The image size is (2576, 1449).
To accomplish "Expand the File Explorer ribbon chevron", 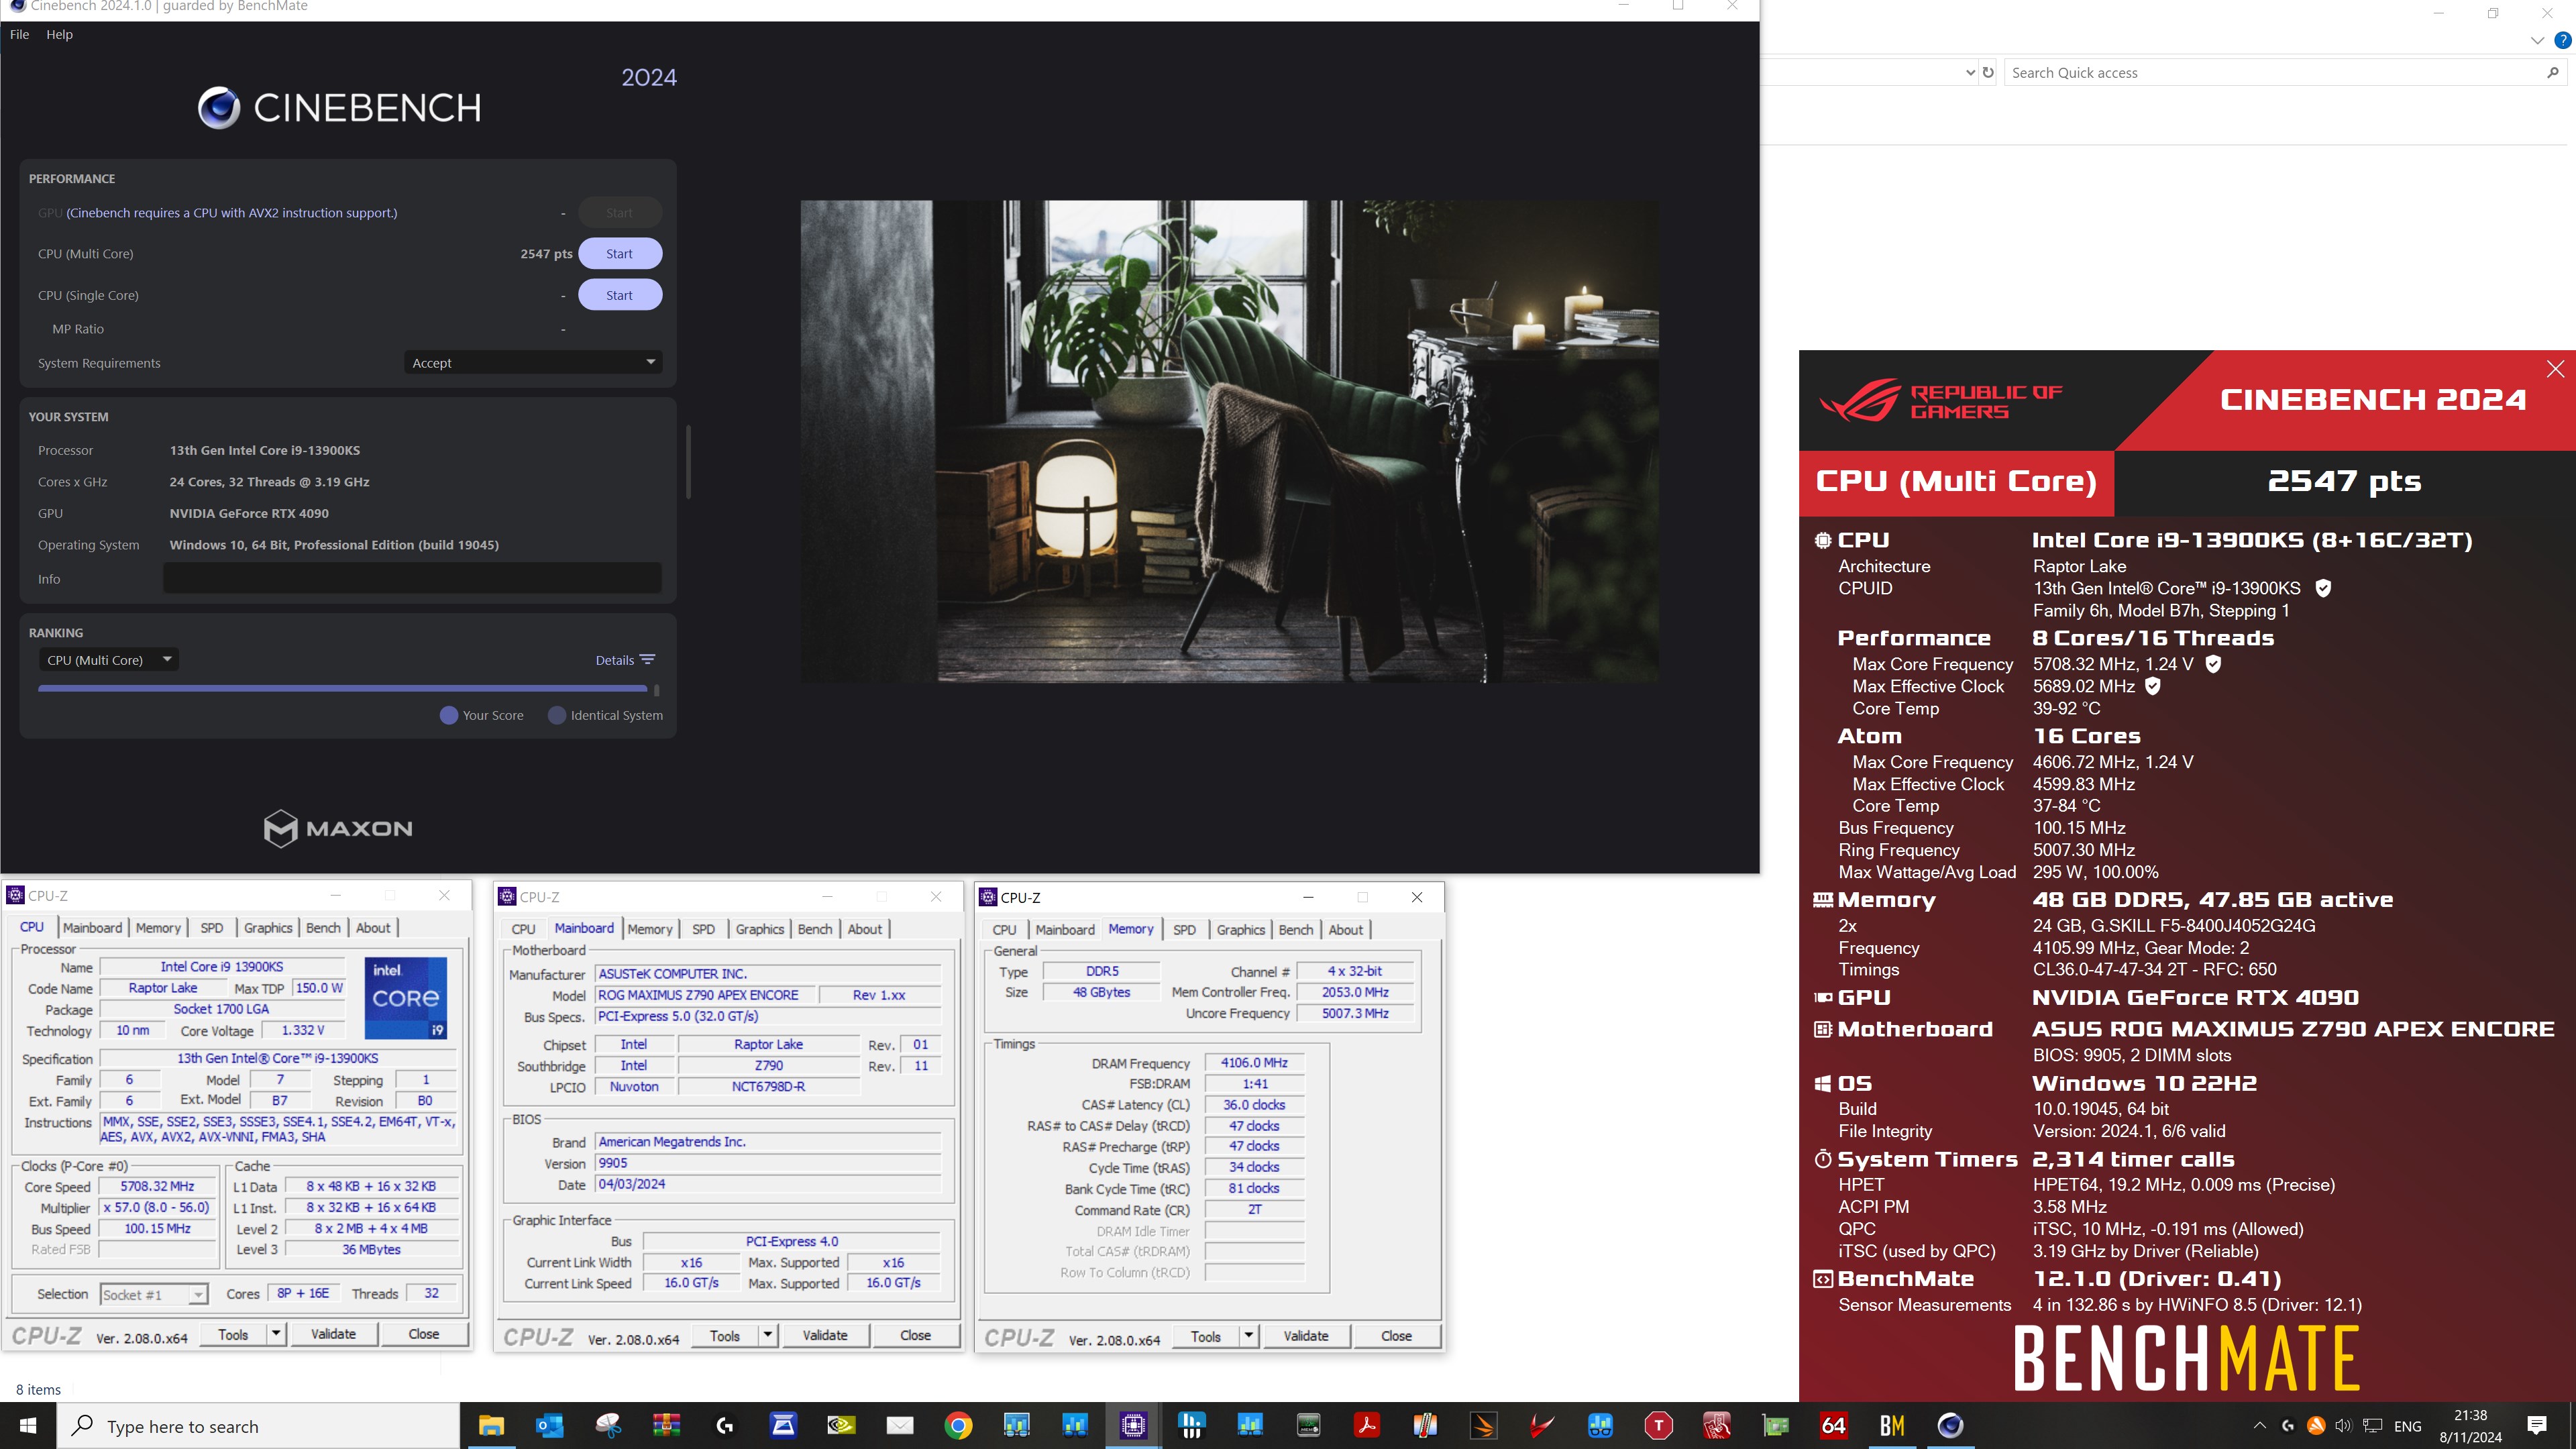I will point(2537,40).
